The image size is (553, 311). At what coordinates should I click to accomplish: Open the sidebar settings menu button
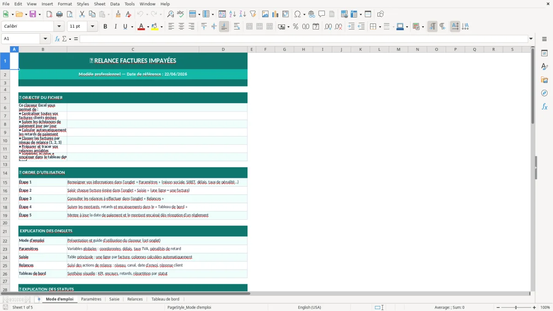(544, 39)
